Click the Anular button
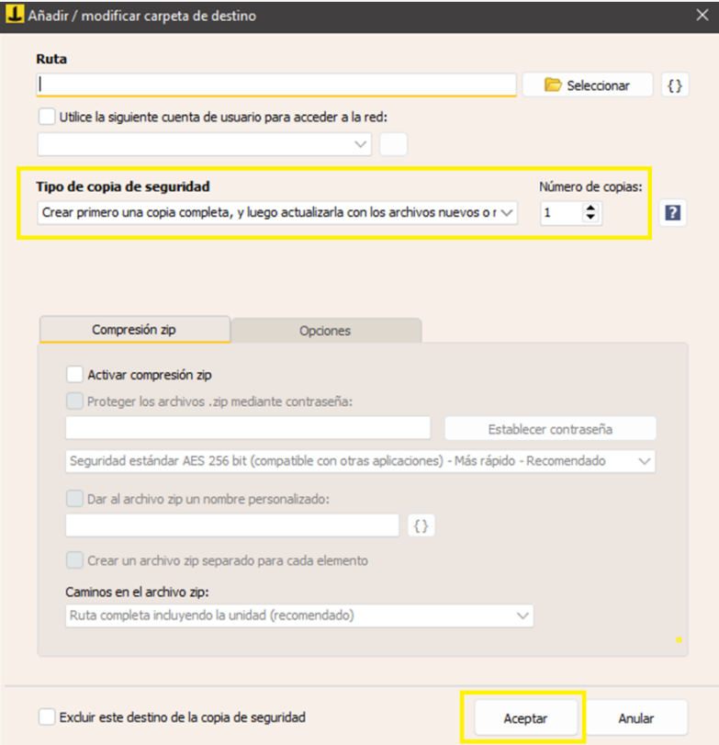Screen dimensions: 719x745 pos(636,718)
